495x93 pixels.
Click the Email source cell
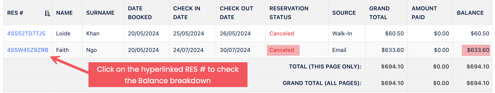[x=339, y=50]
